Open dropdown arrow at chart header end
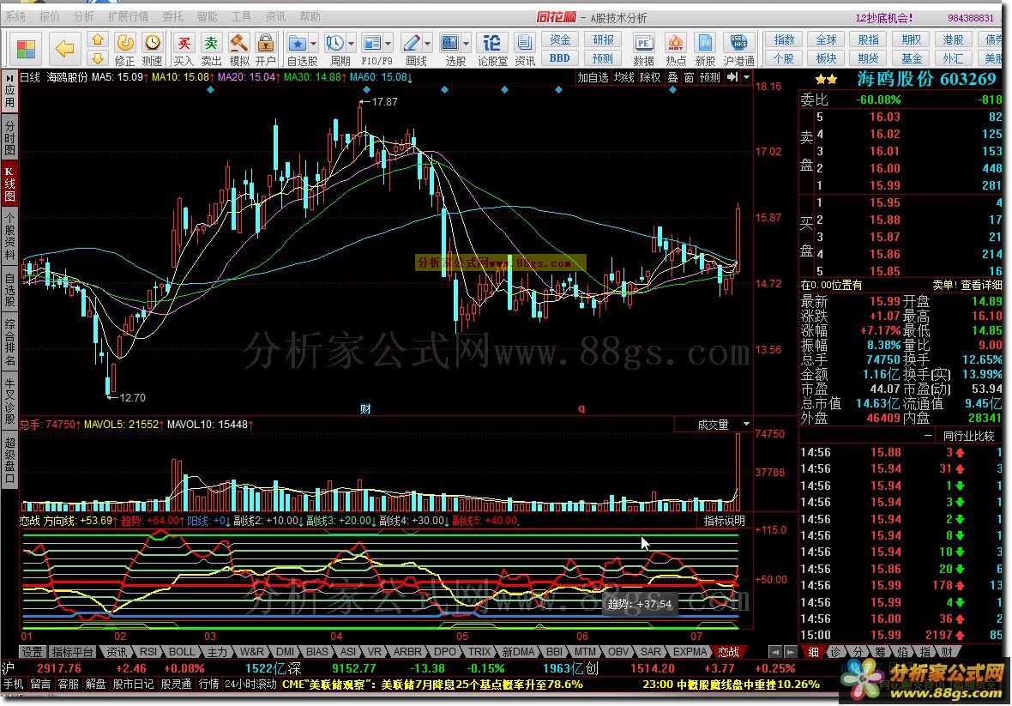This screenshot has width=1012, height=706. [x=747, y=77]
